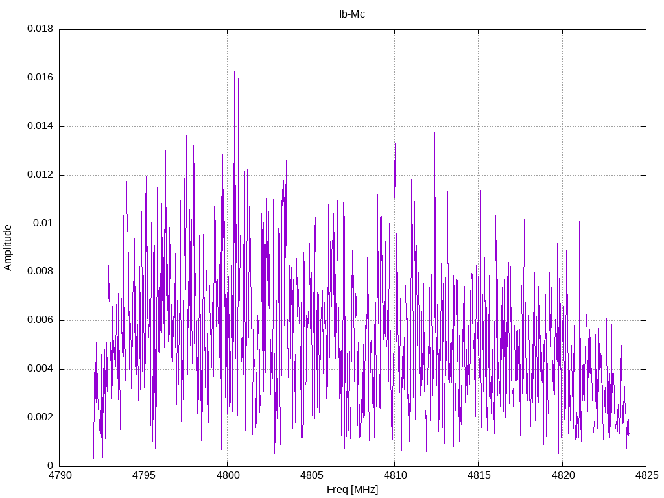Click the tallest spectrum peak near 4802 MHz
Image resolution: width=664 pixels, height=498 pixels.
tap(263, 53)
